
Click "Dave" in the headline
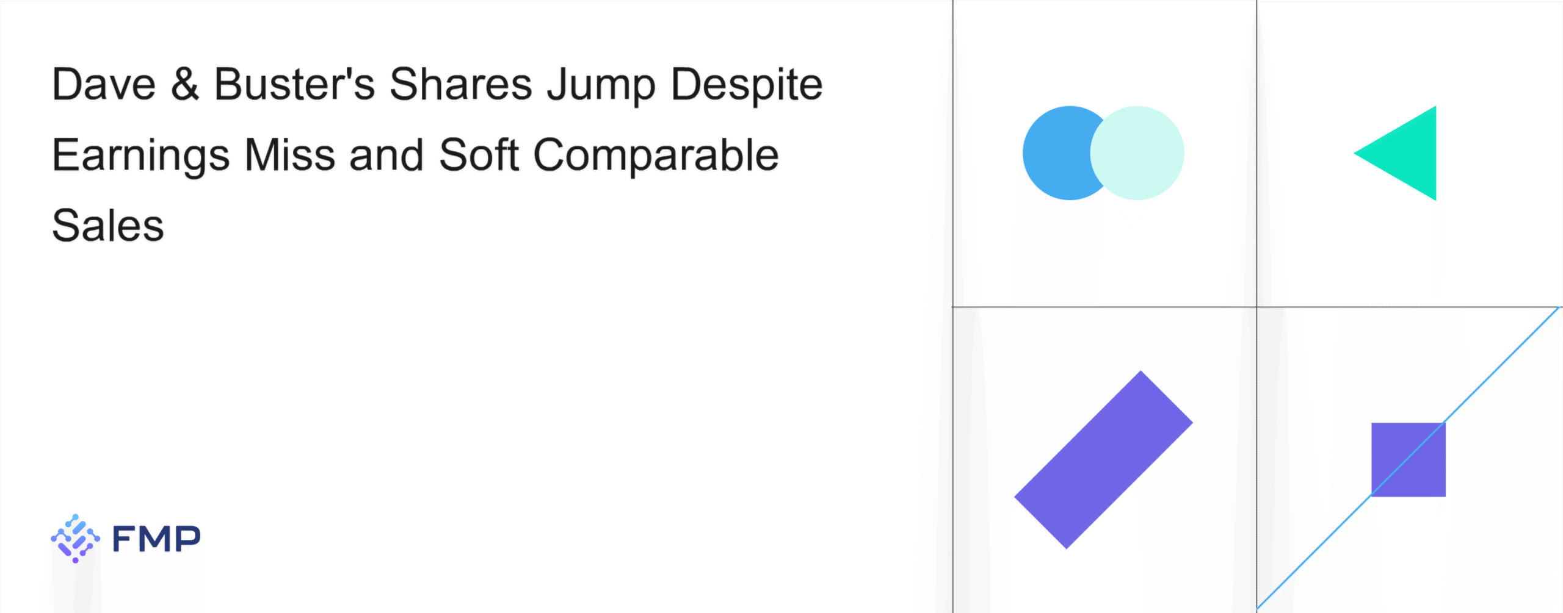[104, 84]
